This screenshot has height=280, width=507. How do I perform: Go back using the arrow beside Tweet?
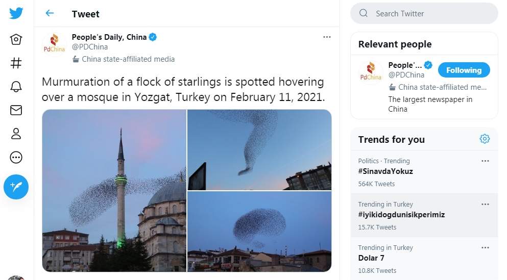[x=50, y=13]
